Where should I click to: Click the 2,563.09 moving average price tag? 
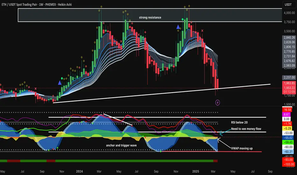pos(289,66)
